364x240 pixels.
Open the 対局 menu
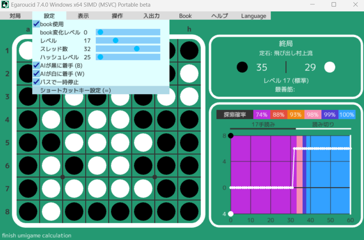15,16
